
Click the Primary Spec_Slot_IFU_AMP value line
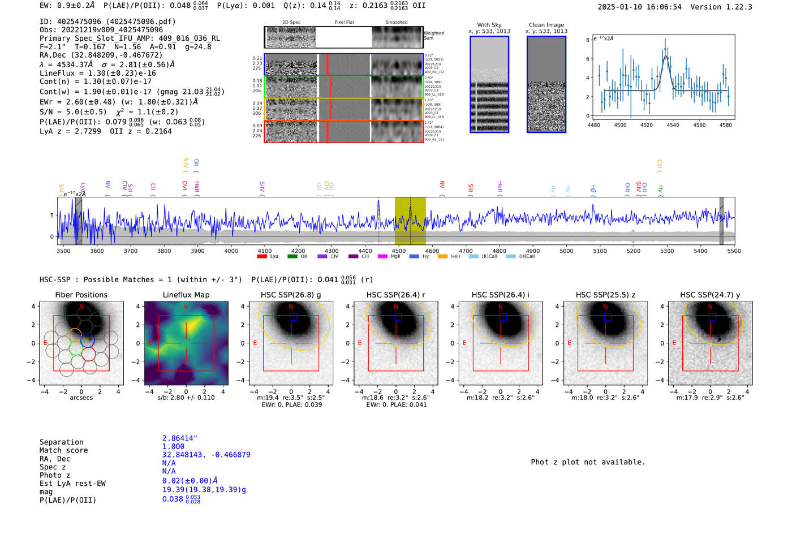click(130, 38)
